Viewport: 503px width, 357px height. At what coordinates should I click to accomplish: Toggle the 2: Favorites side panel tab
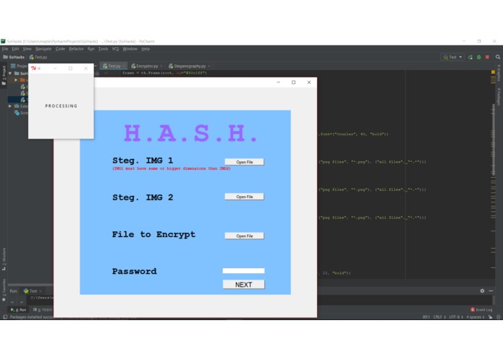(x=4, y=290)
